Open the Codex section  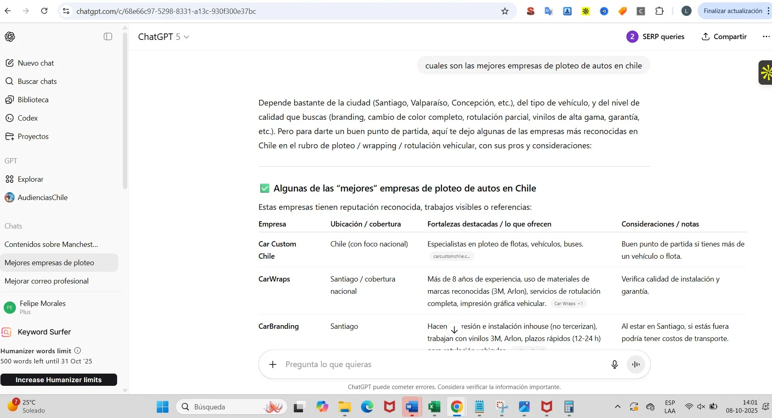pyautogui.click(x=27, y=118)
